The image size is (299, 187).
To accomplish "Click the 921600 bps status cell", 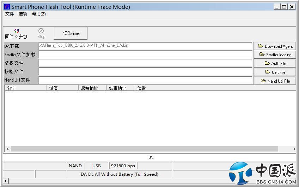I will point(123,166).
